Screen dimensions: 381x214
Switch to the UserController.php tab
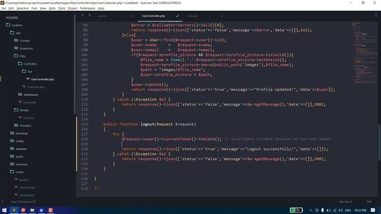click(x=154, y=16)
